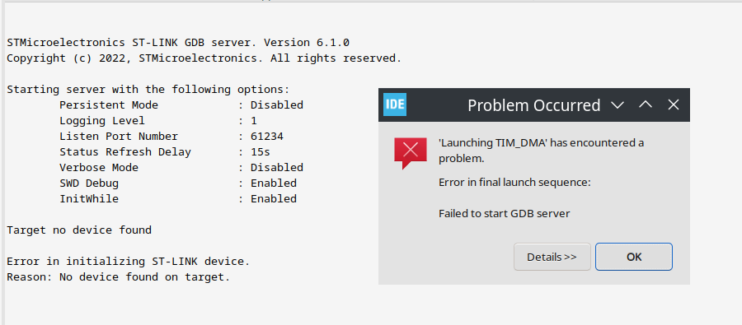Click the down chevron in dialog title bar

coord(617,104)
